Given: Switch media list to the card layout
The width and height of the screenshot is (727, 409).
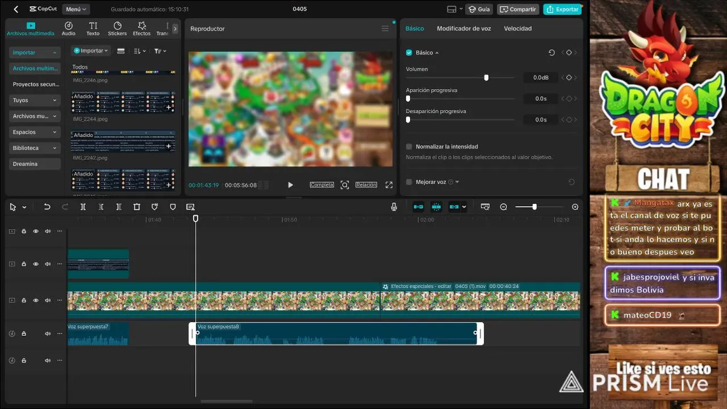Looking at the screenshot, I should [x=121, y=51].
